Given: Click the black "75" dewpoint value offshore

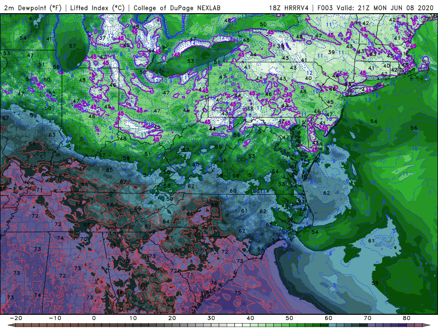Looking at the screenshot, I should [238, 292].
